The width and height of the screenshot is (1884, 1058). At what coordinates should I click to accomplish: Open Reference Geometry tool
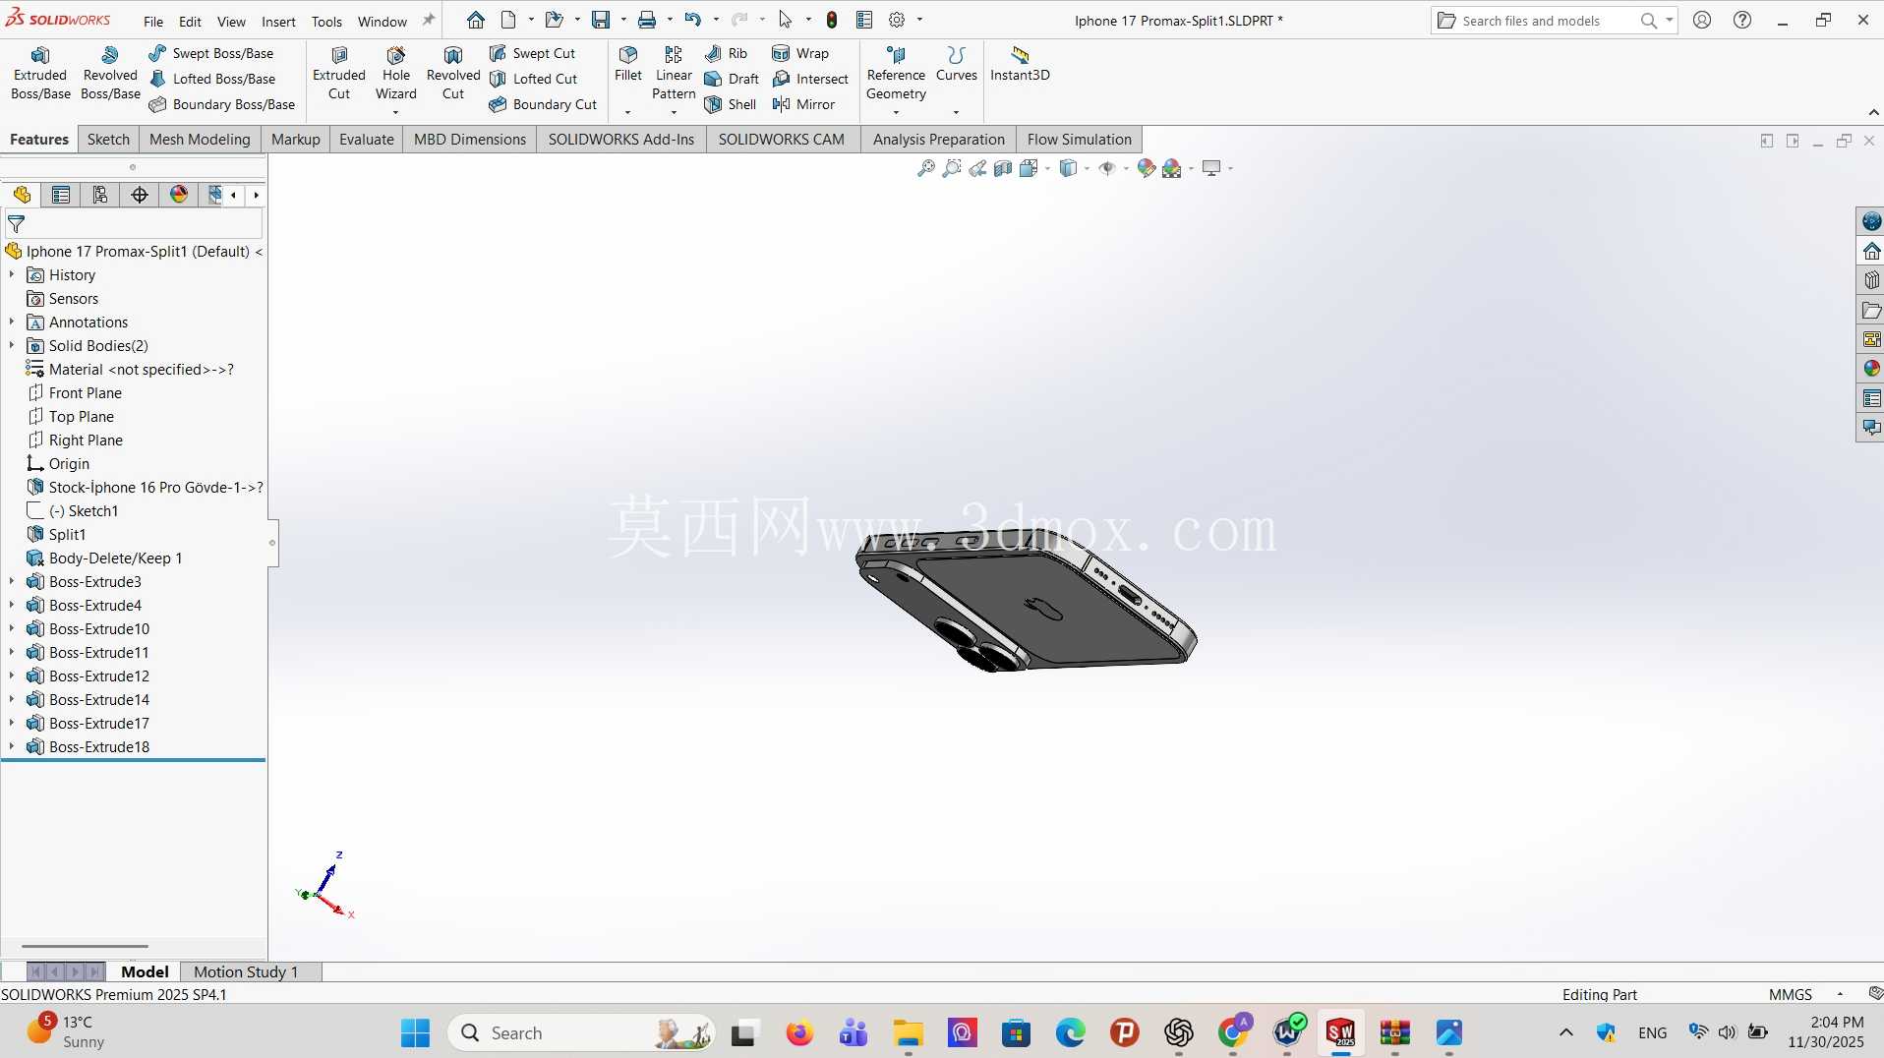coord(896,74)
